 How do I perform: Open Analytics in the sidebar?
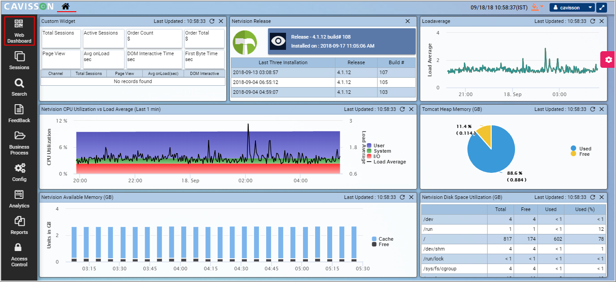click(19, 199)
